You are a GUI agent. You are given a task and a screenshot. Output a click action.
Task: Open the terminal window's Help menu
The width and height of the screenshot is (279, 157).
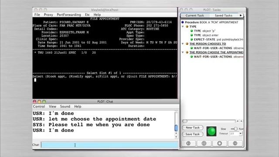tap(97, 14)
